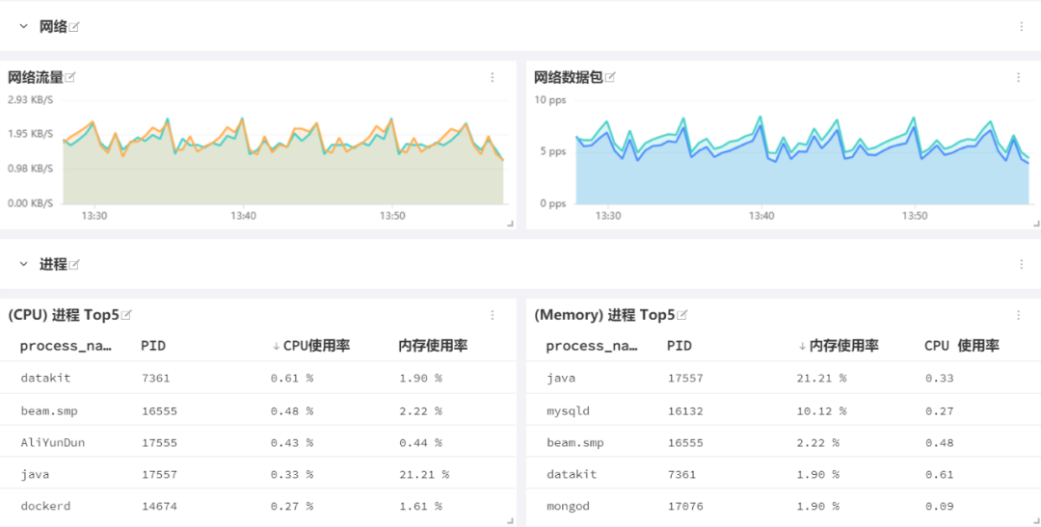Click the 5 pps axis label
The height and width of the screenshot is (527, 1041).
[552, 151]
